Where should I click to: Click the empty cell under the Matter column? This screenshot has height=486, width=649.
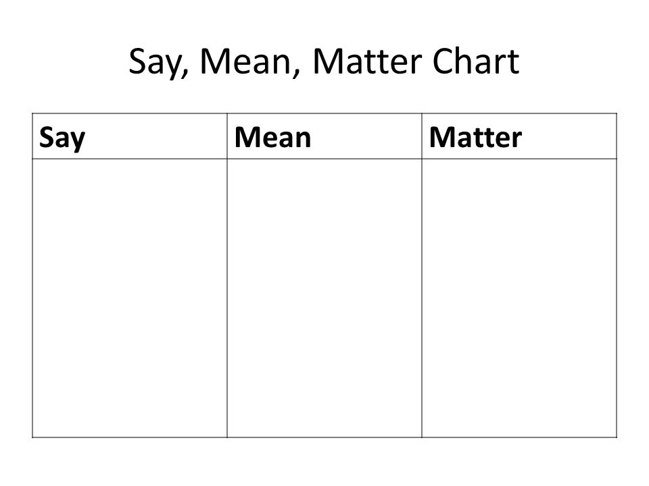point(519,298)
